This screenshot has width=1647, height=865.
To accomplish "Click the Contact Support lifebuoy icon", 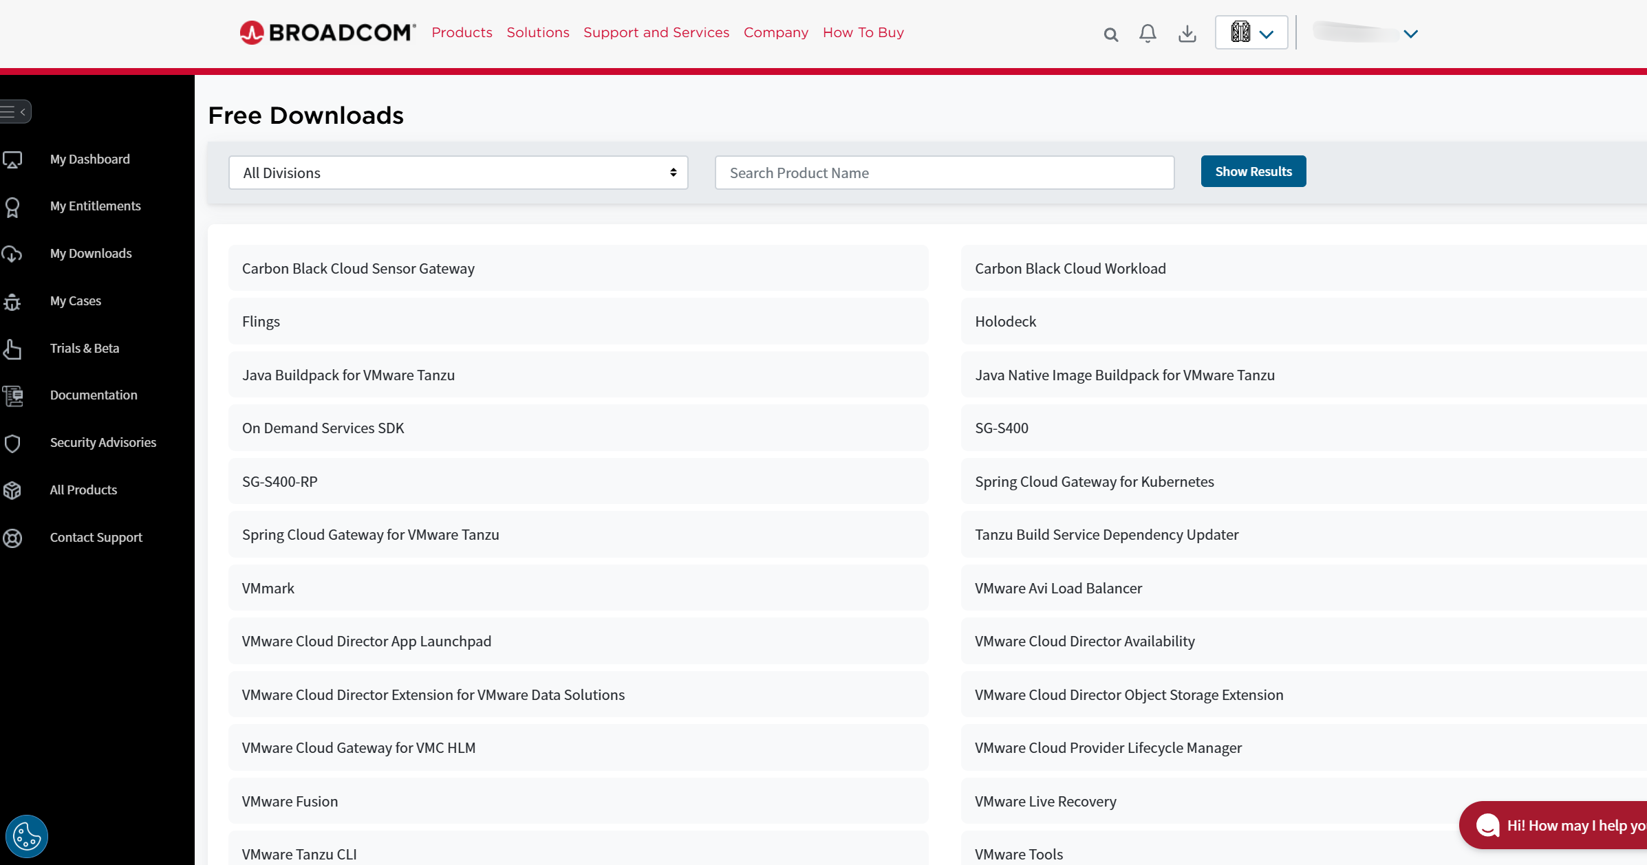I will click(12, 538).
